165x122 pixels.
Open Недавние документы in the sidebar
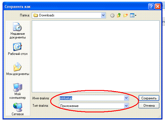point(18,31)
